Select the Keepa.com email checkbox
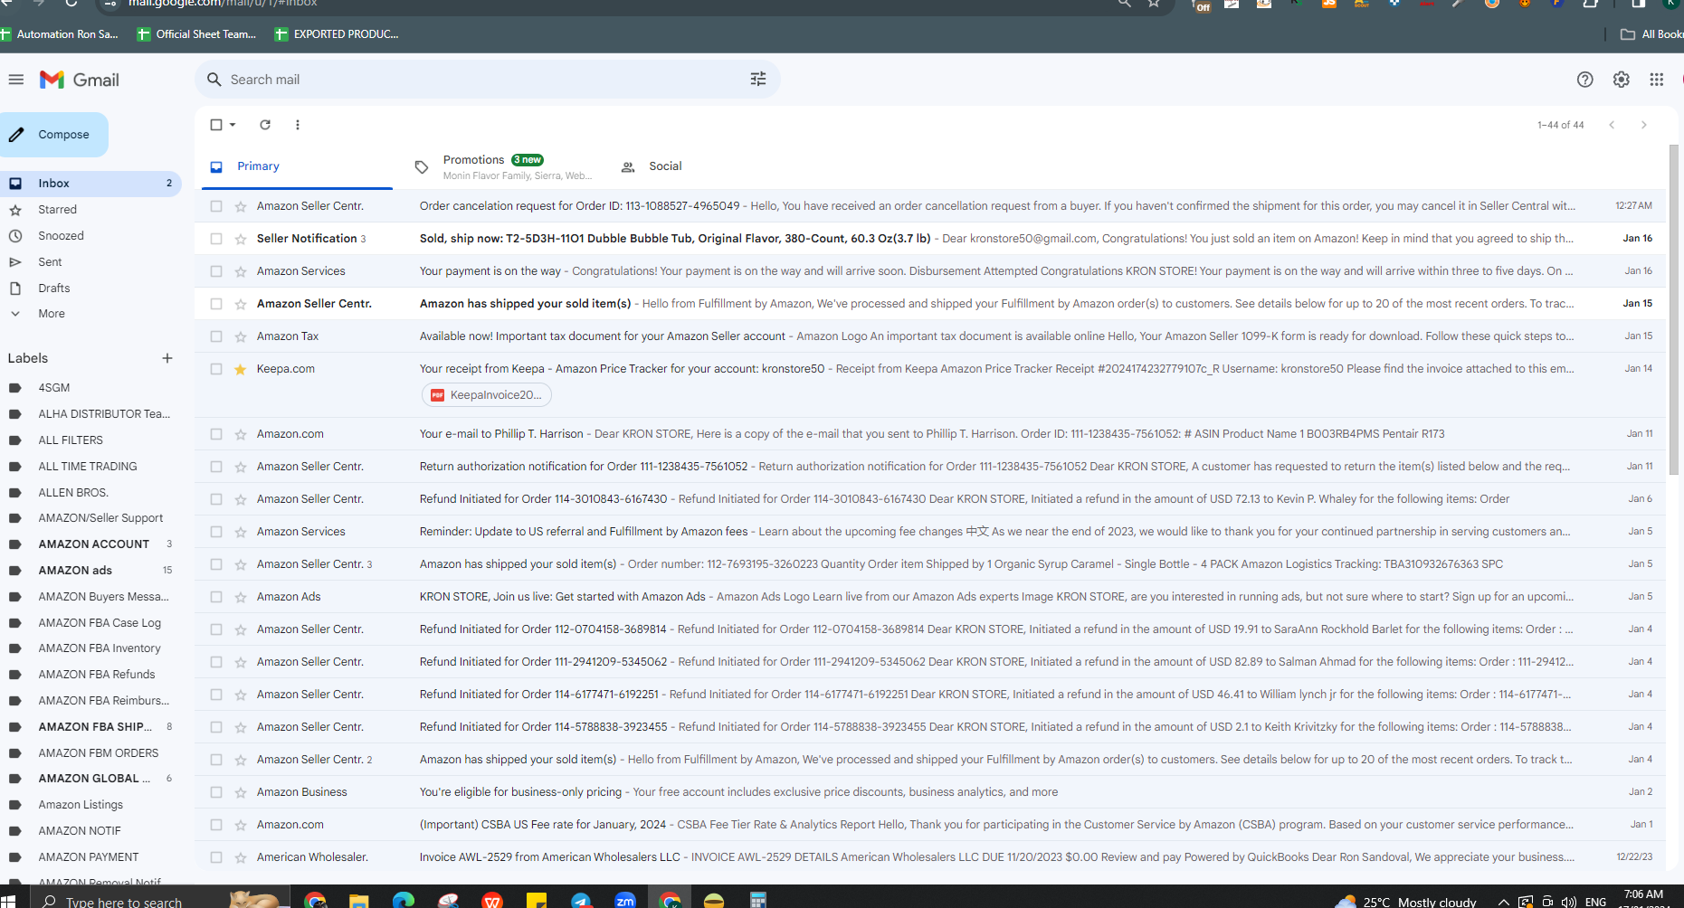The width and height of the screenshot is (1684, 908). coord(216,369)
